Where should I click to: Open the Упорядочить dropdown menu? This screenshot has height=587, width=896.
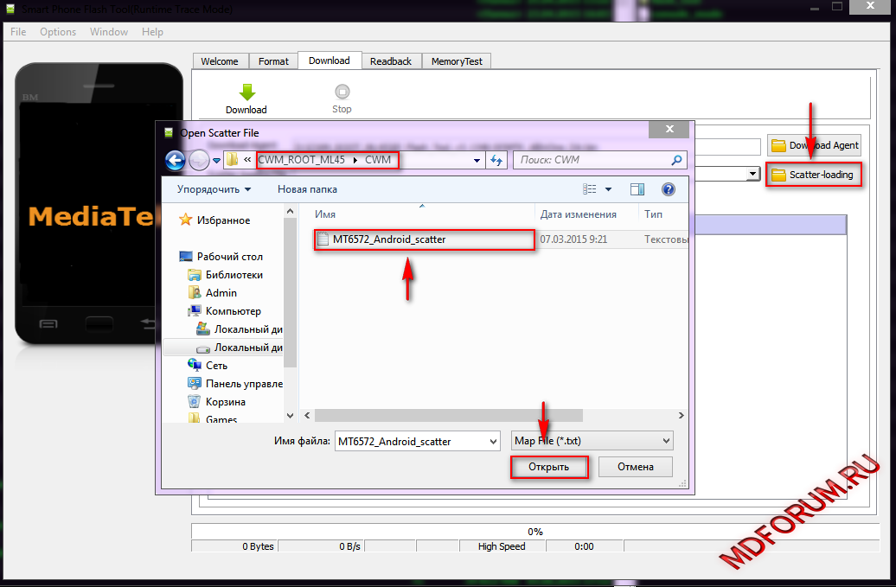coord(214,189)
